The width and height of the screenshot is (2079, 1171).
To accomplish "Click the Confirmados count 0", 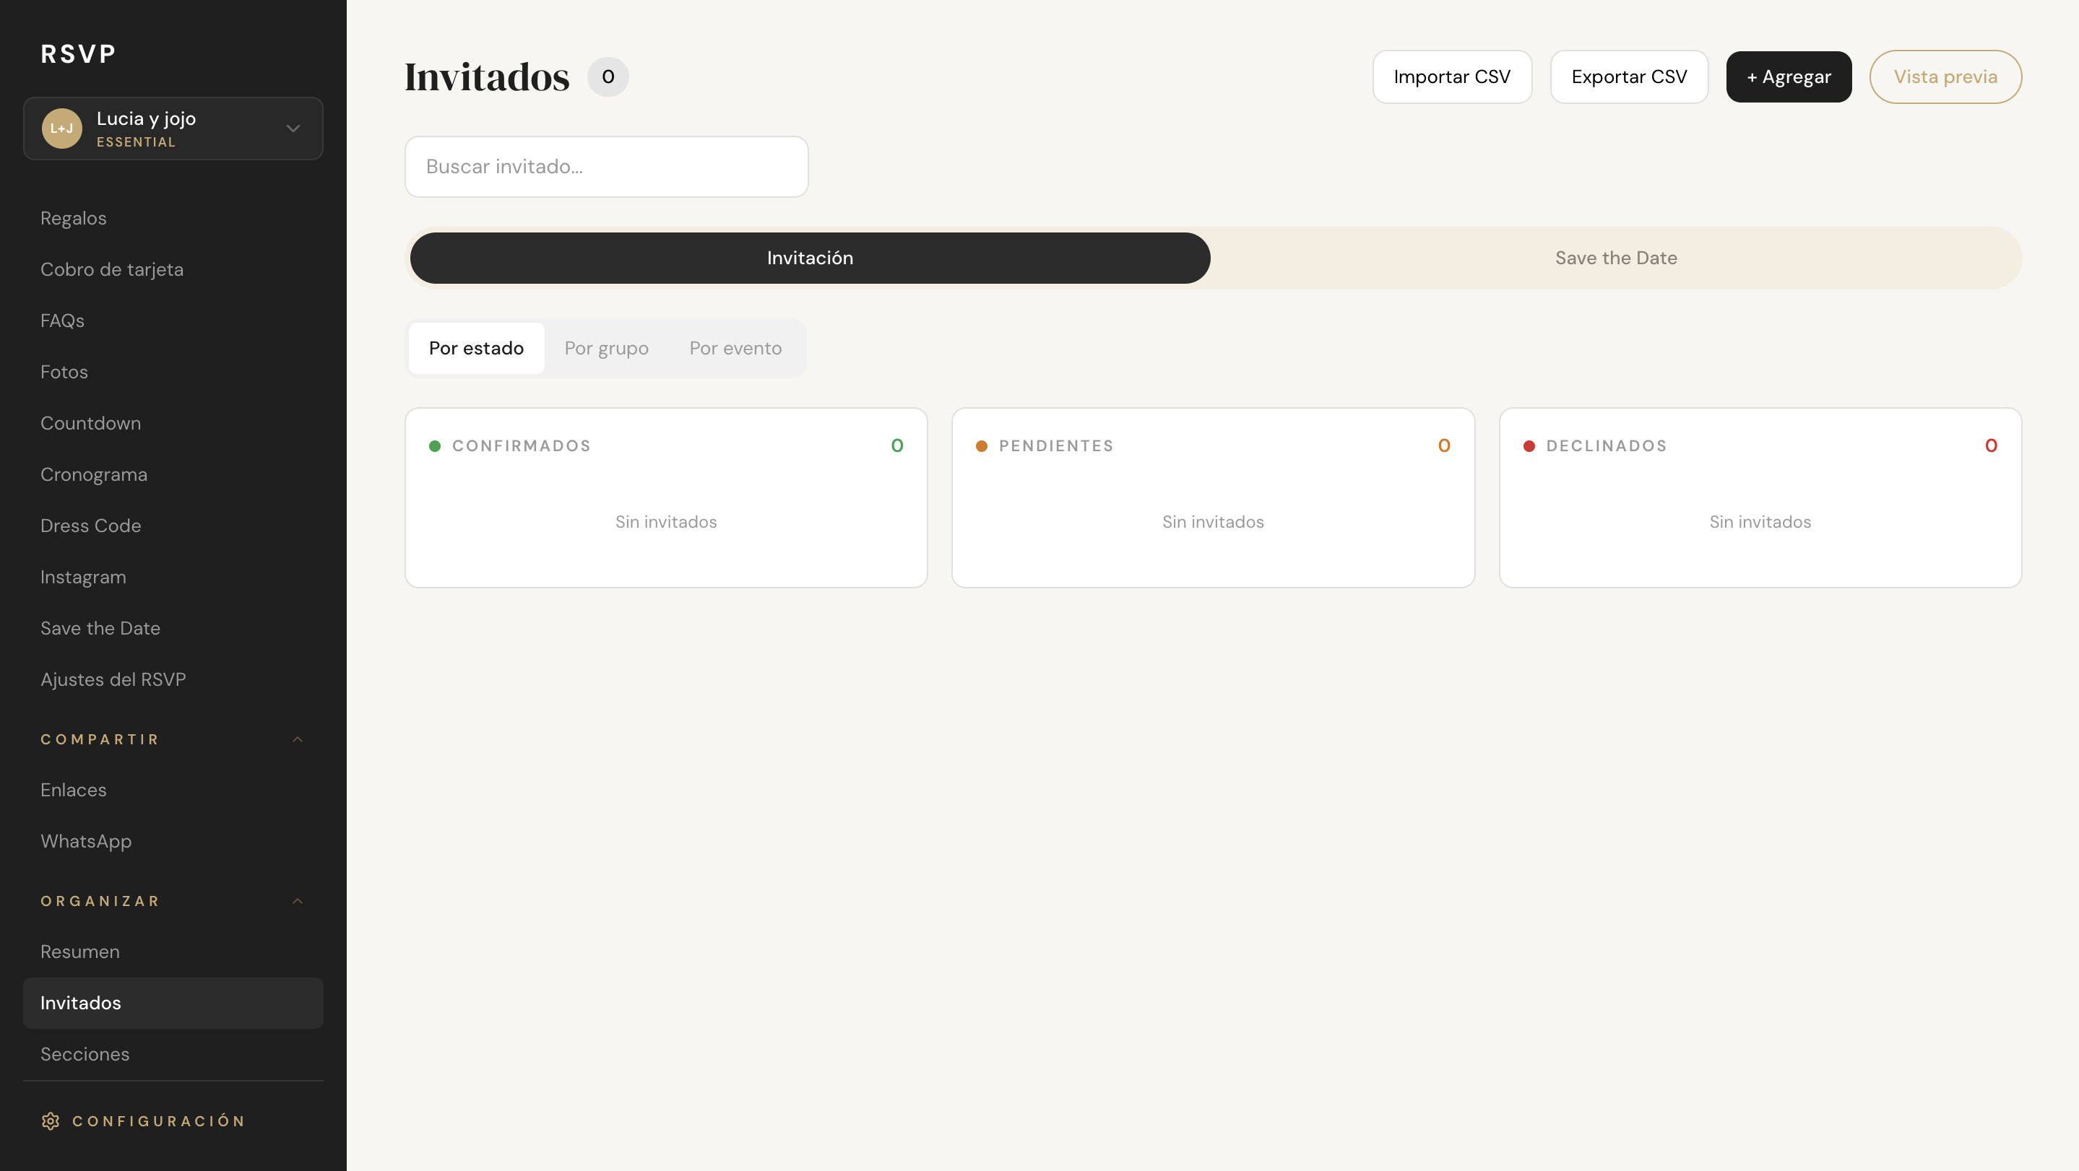I will tap(896, 446).
